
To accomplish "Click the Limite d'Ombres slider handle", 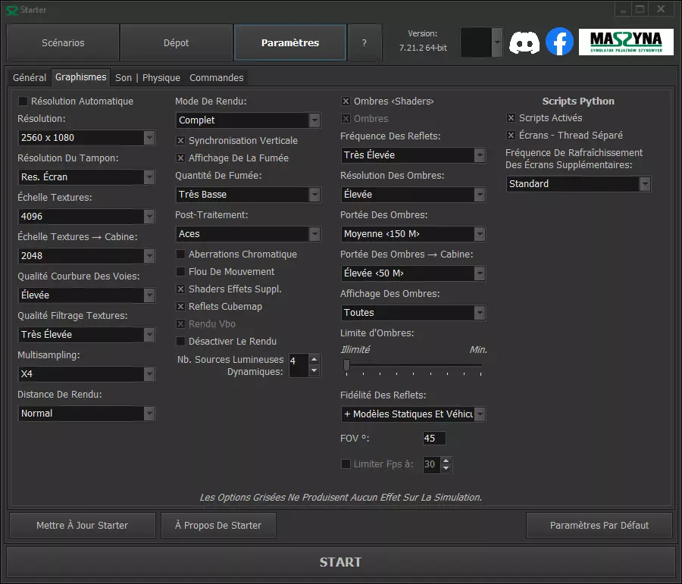I will click(346, 365).
